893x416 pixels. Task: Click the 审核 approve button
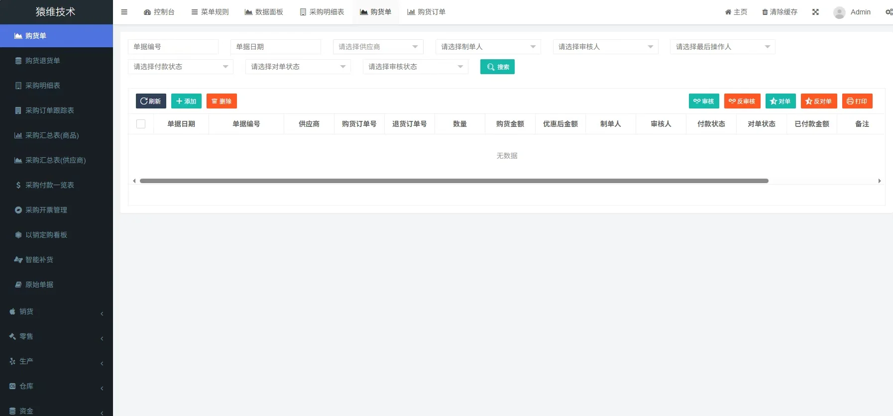pos(704,101)
